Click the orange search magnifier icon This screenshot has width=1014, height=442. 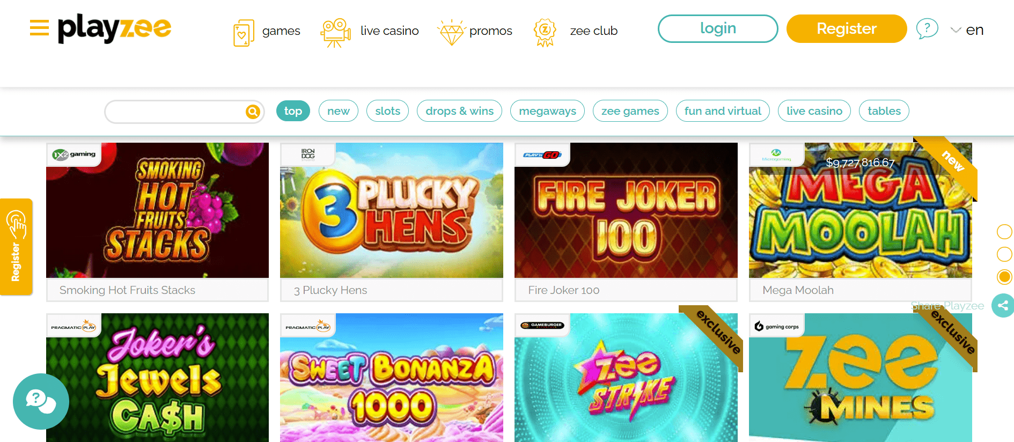click(253, 112)
